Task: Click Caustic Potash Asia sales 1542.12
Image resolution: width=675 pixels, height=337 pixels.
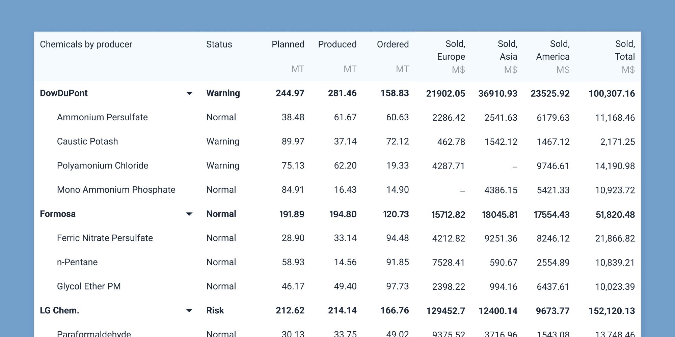Action: tap(501, 142)
